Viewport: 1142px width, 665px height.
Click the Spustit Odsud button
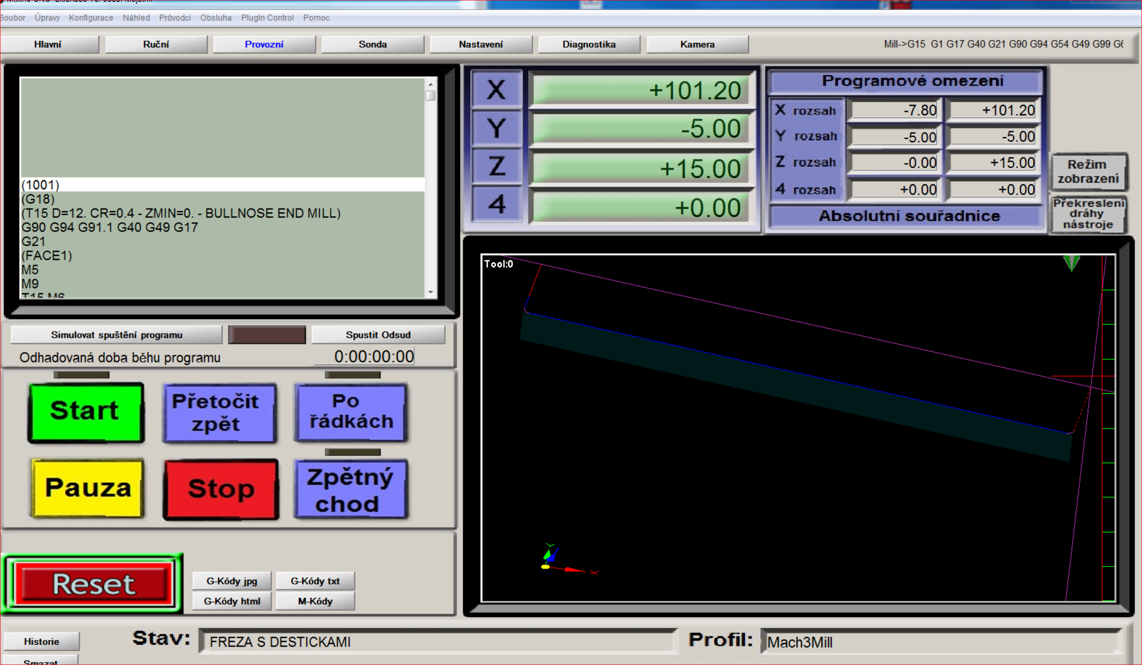pyautogui.click(x=378, y=335)
